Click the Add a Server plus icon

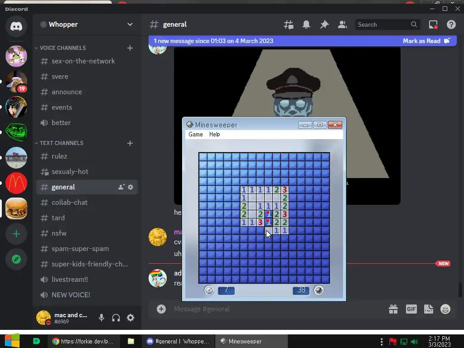tap(16, 234)
